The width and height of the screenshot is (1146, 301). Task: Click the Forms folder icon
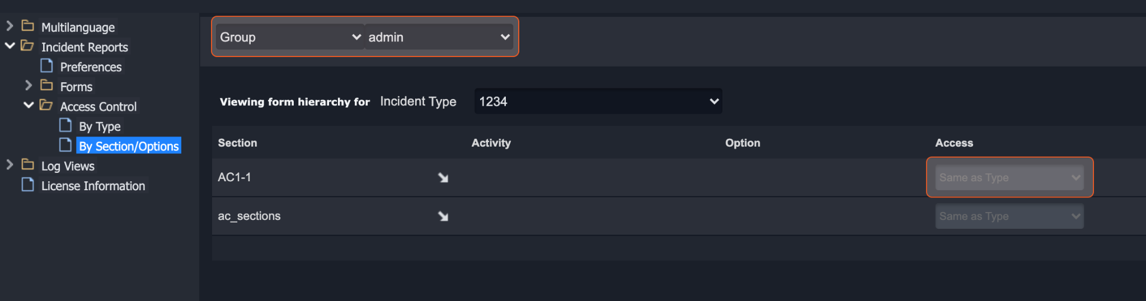click(46, 86)
